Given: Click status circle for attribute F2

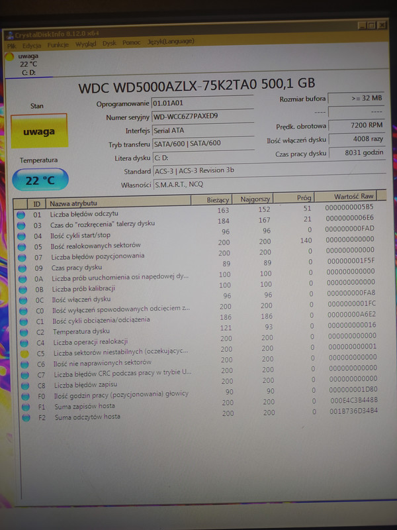Looking at the screenshot, I should [26, 418].
